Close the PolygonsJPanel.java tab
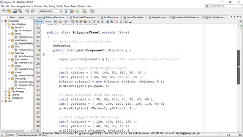243x137 pixels. [68, 17]
